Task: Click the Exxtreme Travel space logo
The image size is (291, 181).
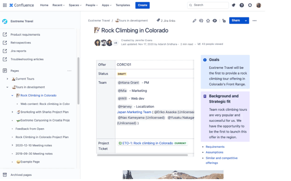Action: 5,21
